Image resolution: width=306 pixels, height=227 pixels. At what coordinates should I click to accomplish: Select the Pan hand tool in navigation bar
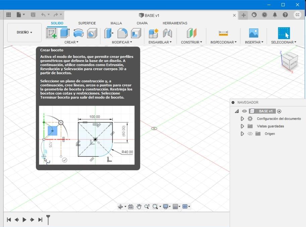coord(139,207)
